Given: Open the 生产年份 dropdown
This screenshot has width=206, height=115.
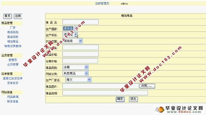Looking at the screenshot, I should coord(70,35).
